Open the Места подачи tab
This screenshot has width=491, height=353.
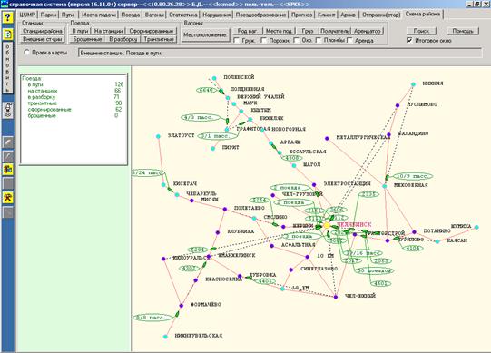click(98, 15)
